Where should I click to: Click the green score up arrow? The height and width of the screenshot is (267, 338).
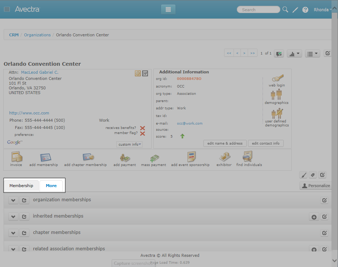(182, 136)
